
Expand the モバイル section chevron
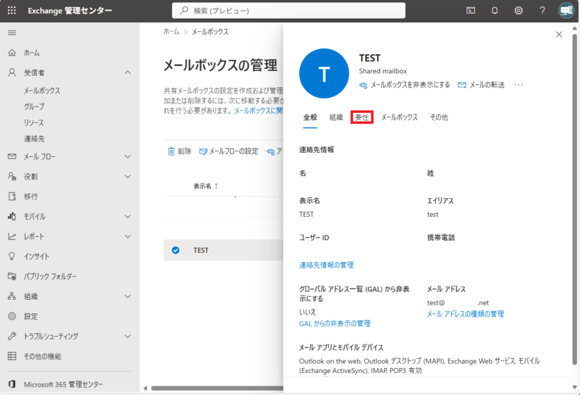(128, 216)
